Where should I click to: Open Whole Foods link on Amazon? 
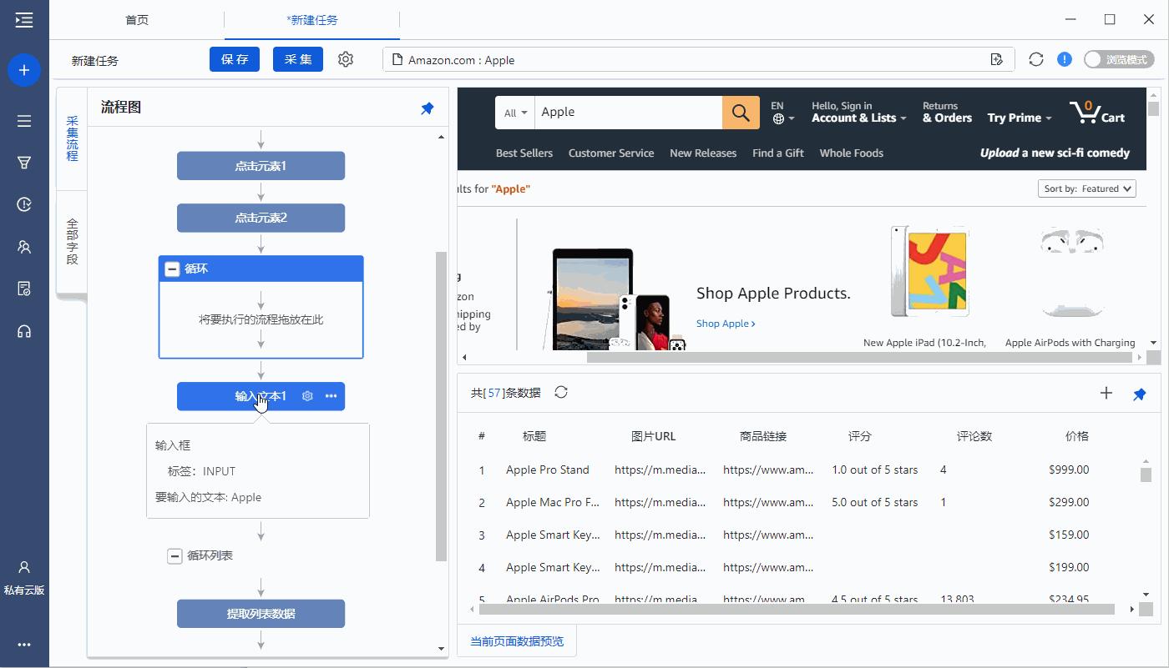(x=851, y=153)
